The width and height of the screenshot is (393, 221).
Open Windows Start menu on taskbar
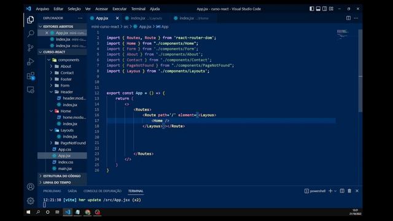click(28, 212)
